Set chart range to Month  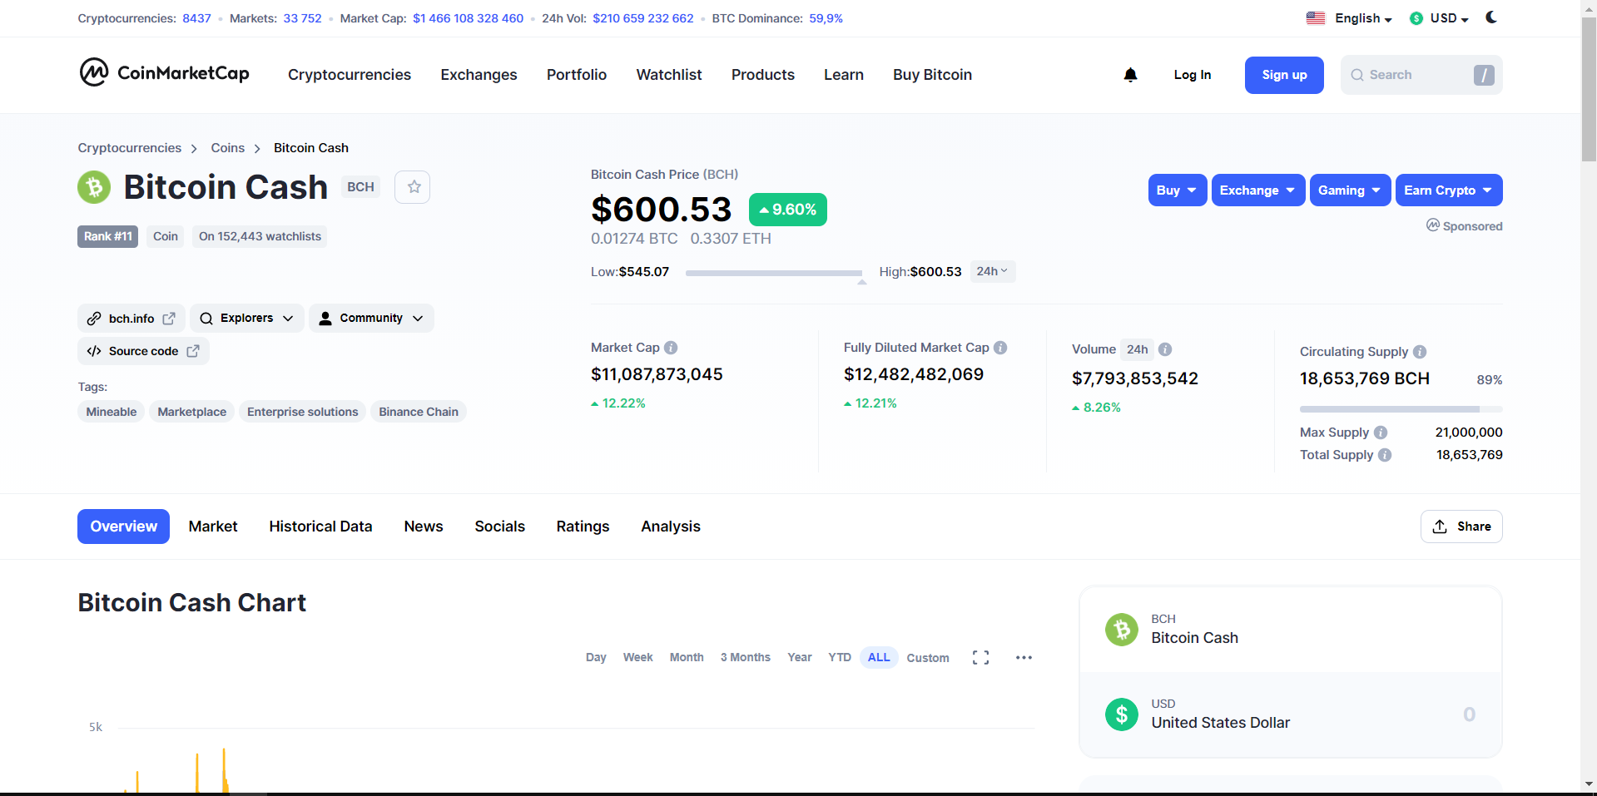tap(687, 658)
